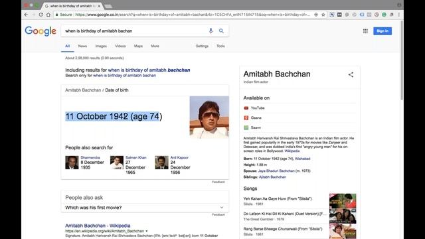Select the All results tab

click(x=68, y=46)
